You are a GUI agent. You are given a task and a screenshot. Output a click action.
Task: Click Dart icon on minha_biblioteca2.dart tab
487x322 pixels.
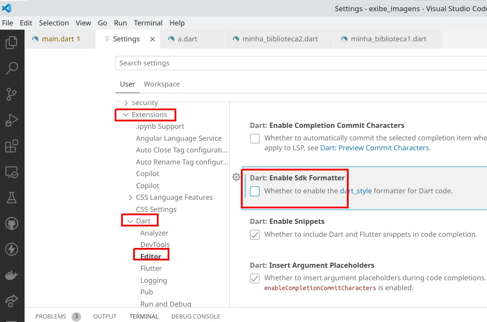(x=236, y=39)
